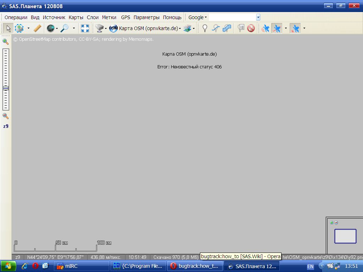
Task: Choose the add polygon tool
Action: (227, 28)
